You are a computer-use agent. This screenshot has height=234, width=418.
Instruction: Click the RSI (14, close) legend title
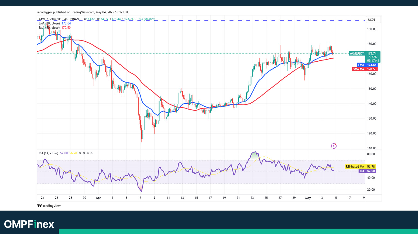48,153
